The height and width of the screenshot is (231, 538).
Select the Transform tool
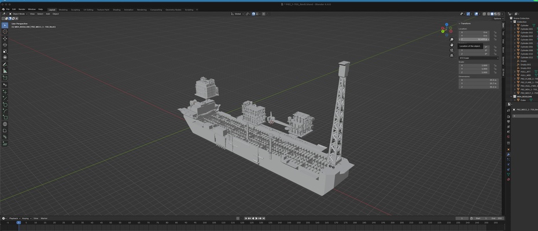pyautogui.click(x=5, y=57)
